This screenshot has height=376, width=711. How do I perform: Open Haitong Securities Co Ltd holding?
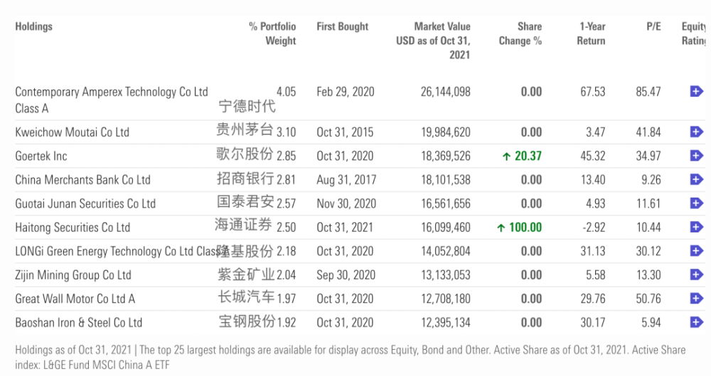(73, 227)
